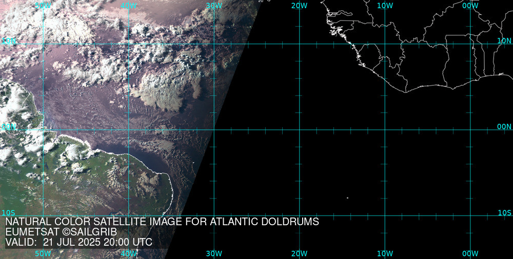This screenshot has width=513, height=259.
Task: Click the 30W label in the top row over clouds
Action: pyautogui.click(x=214, y=6)
